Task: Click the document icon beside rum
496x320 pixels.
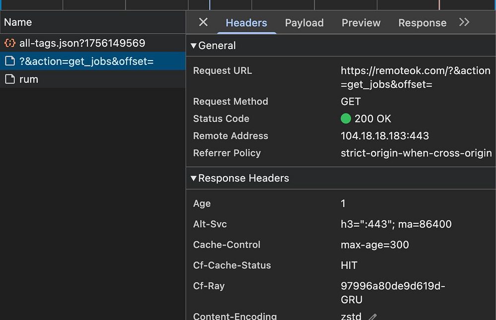Action: coord(10,79)
